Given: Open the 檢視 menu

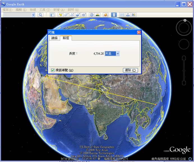Looking at the screenshot, I should click(x=33, y=10).
